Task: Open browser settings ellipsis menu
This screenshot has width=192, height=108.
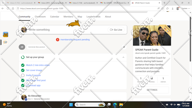Action: pos(189,8)
